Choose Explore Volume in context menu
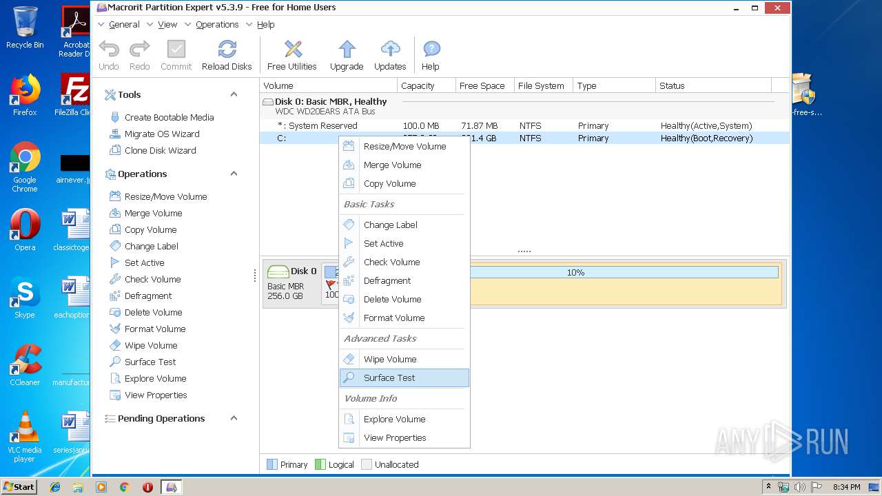The image size is (882, 496). click(x=404, y=419)
